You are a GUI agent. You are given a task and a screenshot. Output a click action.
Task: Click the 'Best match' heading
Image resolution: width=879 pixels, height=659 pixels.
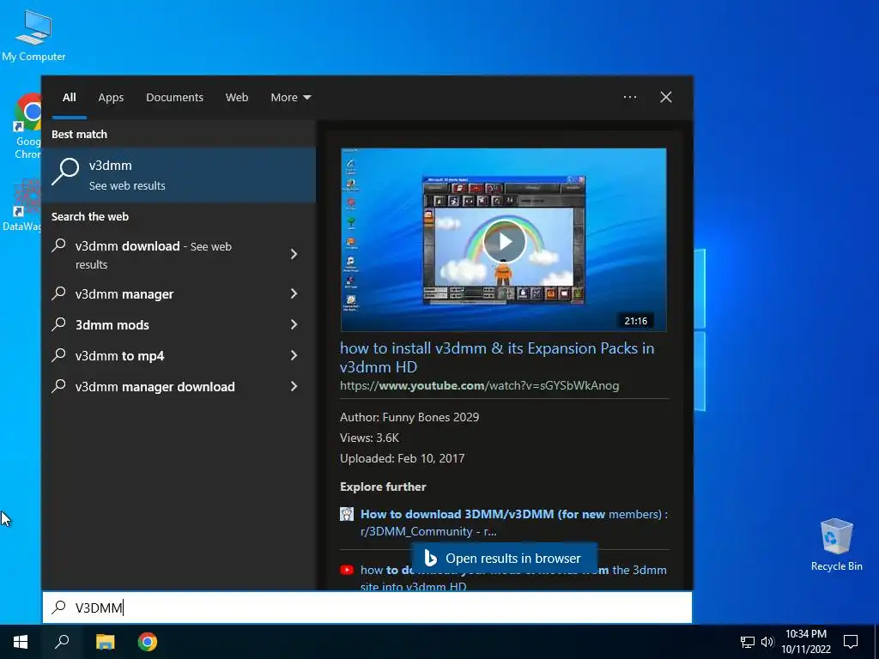coord(79,134)
